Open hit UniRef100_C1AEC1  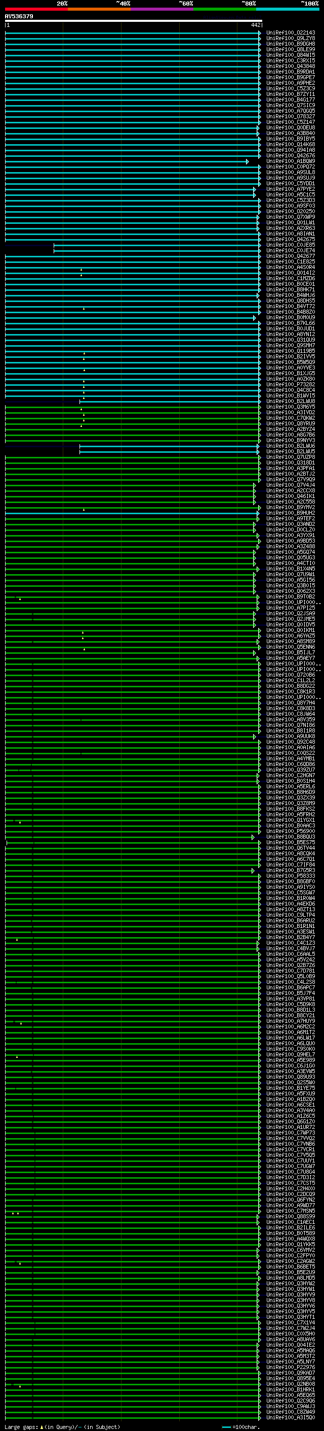[x=291, y=1222]
